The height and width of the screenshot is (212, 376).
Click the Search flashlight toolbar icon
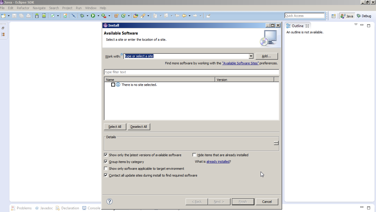143,16
